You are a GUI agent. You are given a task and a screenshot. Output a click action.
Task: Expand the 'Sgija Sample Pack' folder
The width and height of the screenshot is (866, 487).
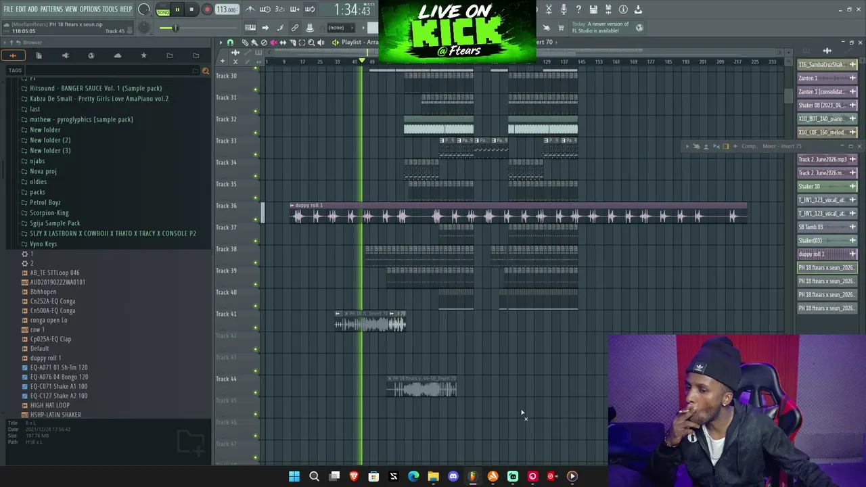pos(55,223)
